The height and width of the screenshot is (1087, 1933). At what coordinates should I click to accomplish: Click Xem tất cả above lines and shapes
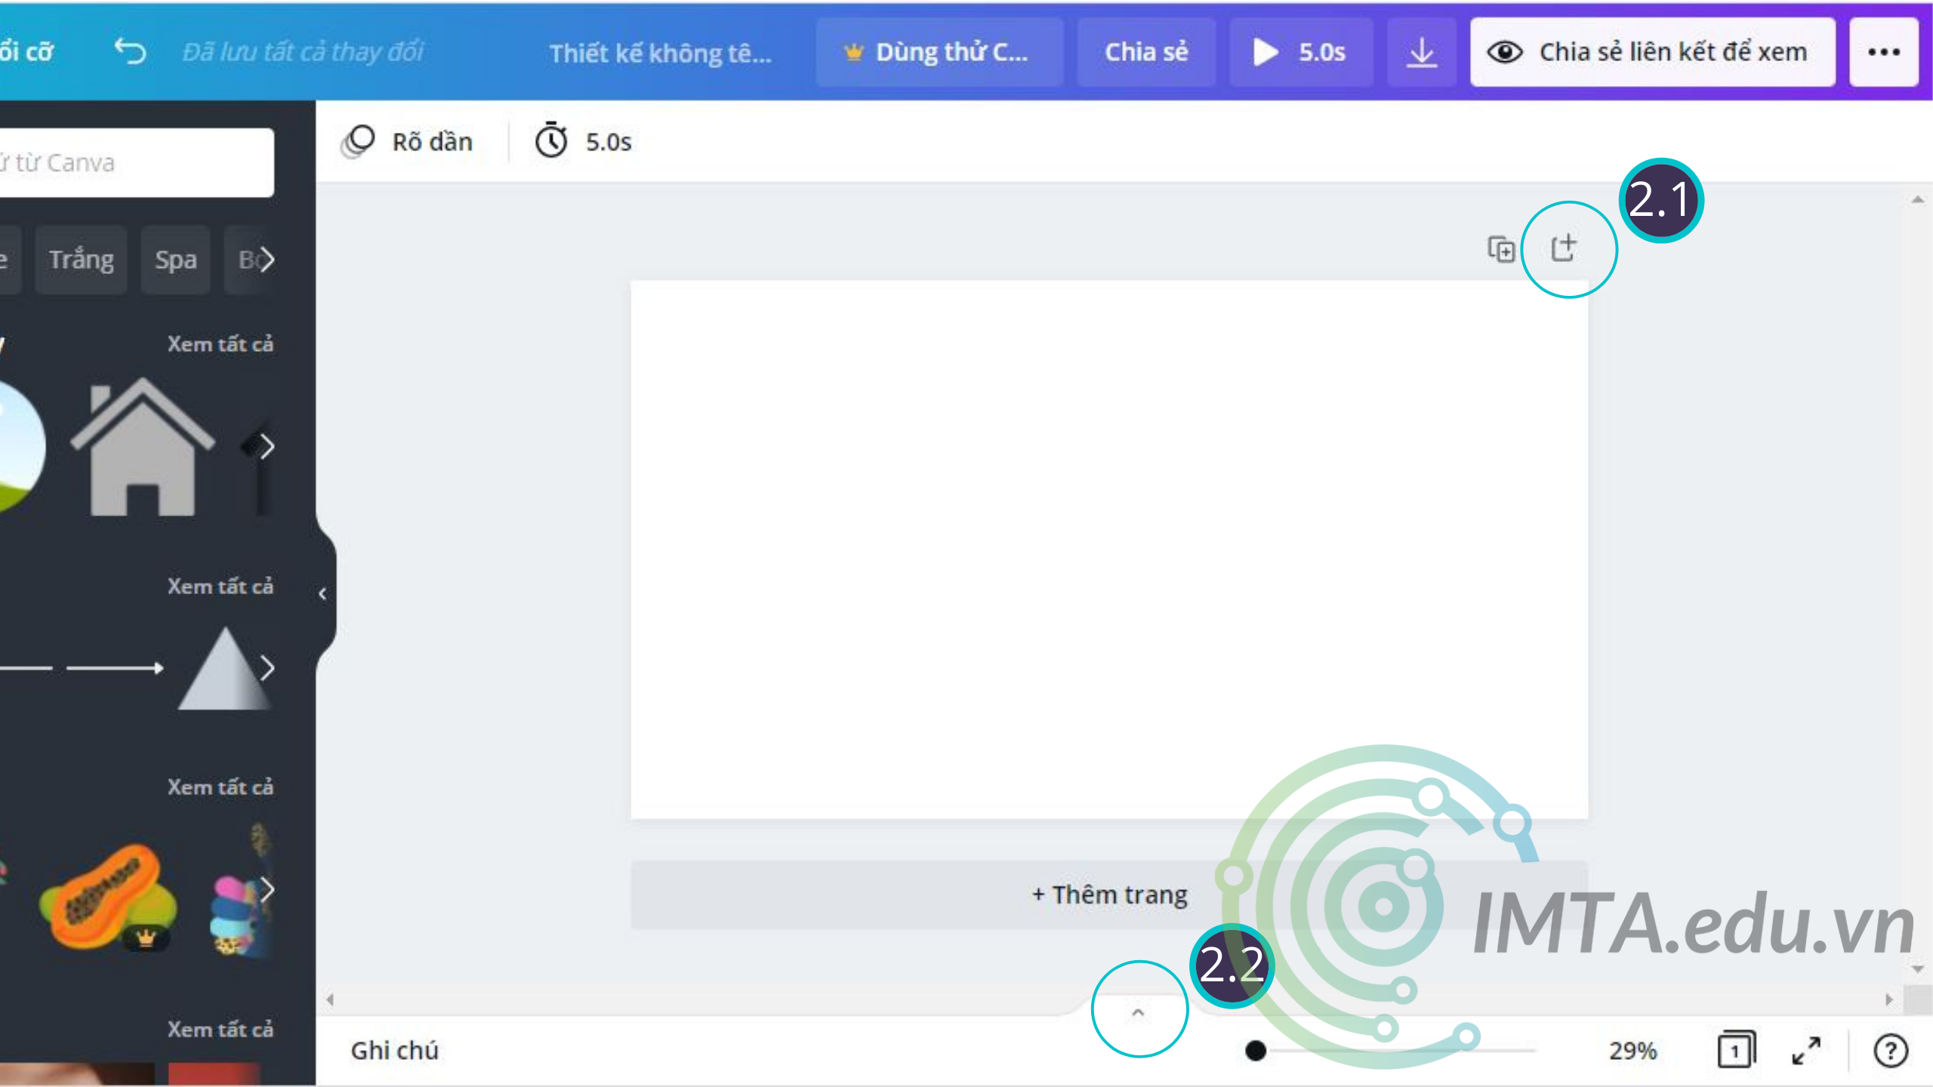220,587
